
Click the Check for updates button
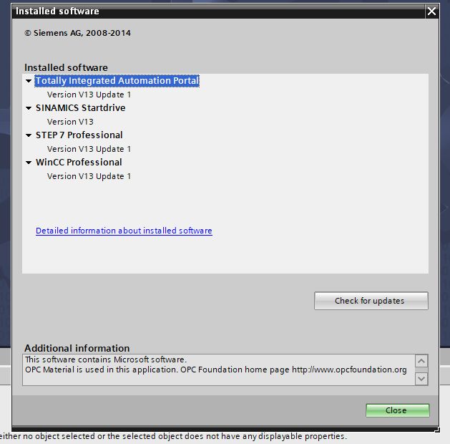pyautogui.click(x=371, y=301)
